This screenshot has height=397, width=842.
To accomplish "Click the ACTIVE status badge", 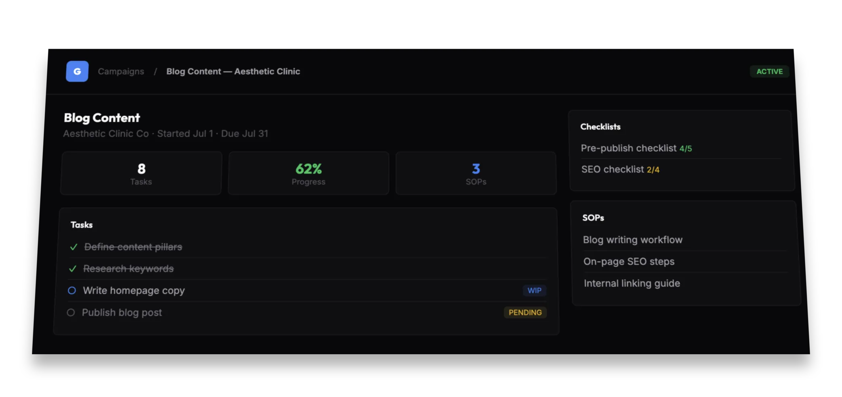I will click(769, 71).
